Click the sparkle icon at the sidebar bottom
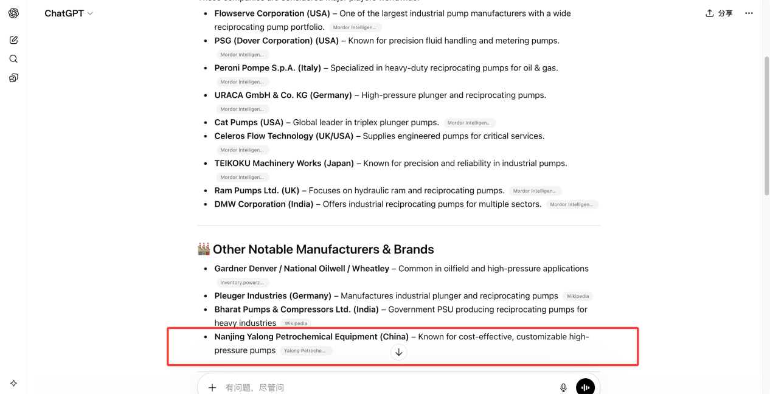 (13, 383)
